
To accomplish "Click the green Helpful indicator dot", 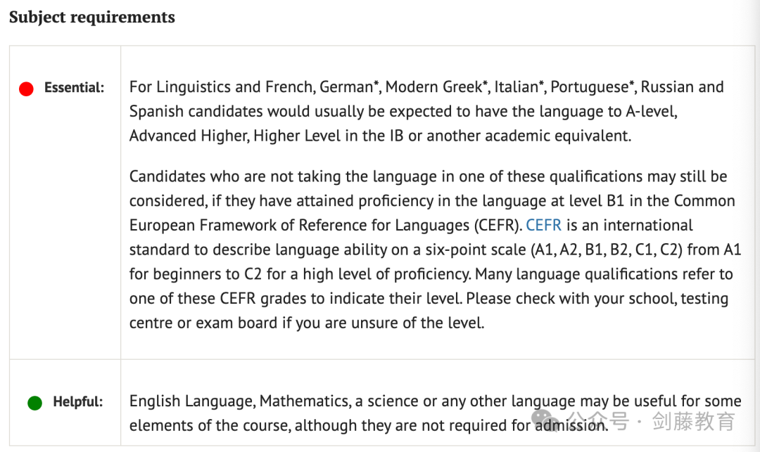I will (x=35, y=403).
